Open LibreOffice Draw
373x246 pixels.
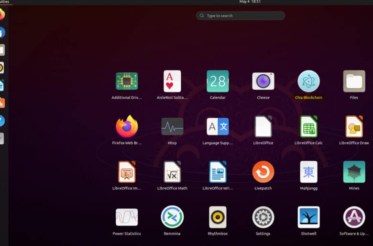coord(354,126)
